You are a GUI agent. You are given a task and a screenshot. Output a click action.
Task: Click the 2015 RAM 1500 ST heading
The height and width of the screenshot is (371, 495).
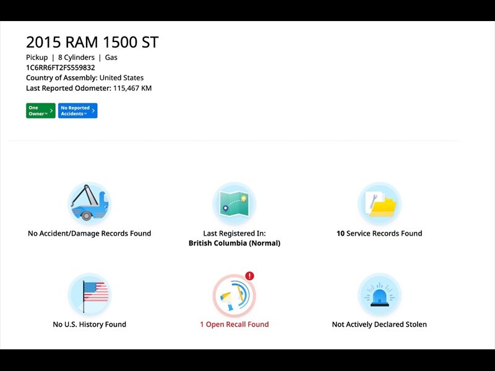[92, 42]
